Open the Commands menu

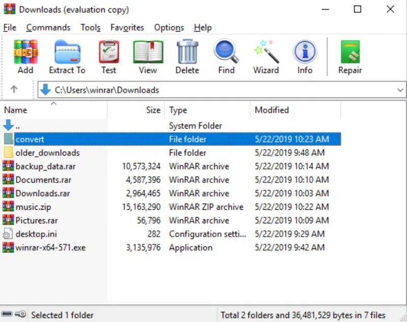coord(48,27)
